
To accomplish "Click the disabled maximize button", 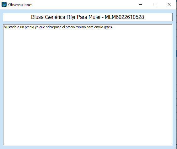I will pyautogui.click(x=155, y=4).
